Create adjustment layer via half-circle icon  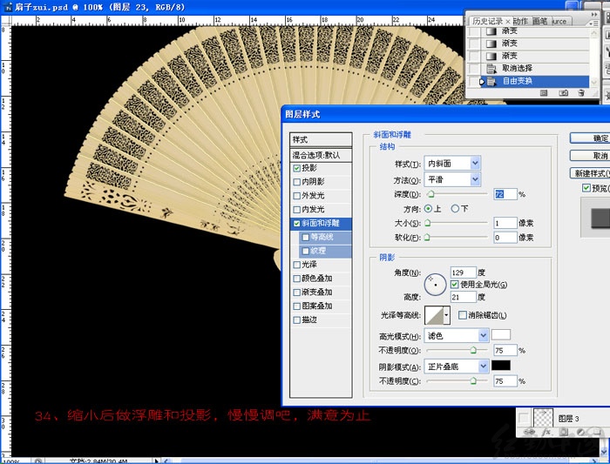coord(580,432)
